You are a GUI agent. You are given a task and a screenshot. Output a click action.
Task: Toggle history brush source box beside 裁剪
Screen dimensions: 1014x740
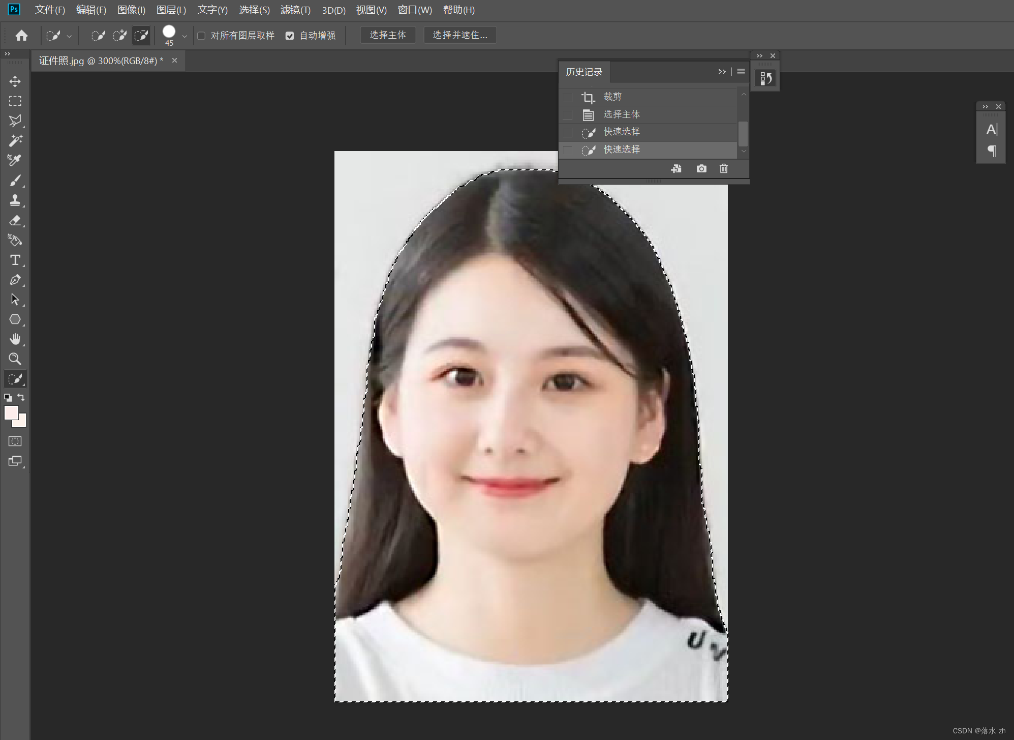click(568, 97)
